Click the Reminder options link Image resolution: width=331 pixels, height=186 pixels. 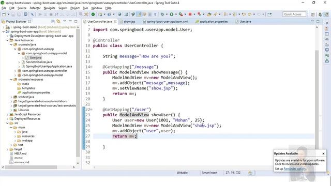tap(295, 169)
